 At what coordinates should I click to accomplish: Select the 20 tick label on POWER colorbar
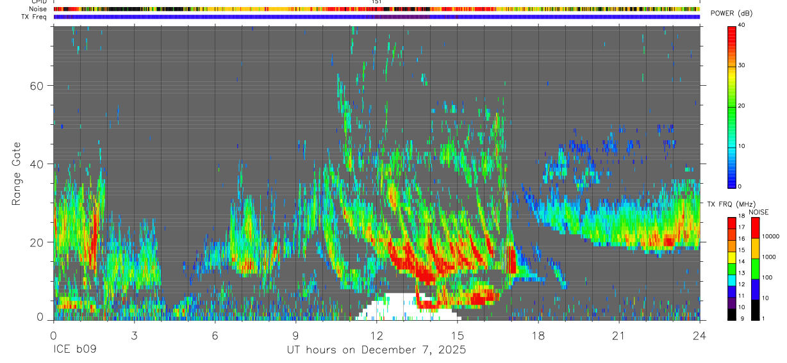coord(741,106)
